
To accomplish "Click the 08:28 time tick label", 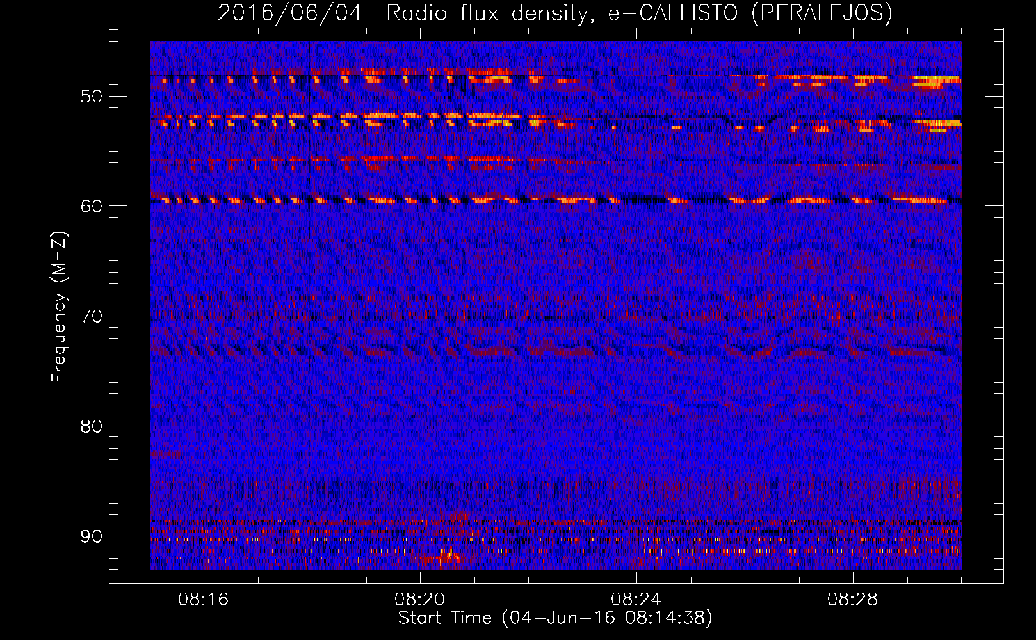I will coord(853,600).
